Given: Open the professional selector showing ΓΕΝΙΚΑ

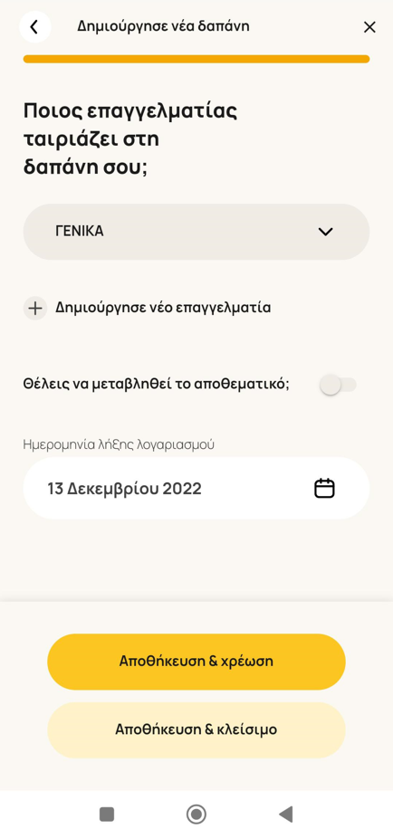Looking at the screenshot, I should [196, 232].
